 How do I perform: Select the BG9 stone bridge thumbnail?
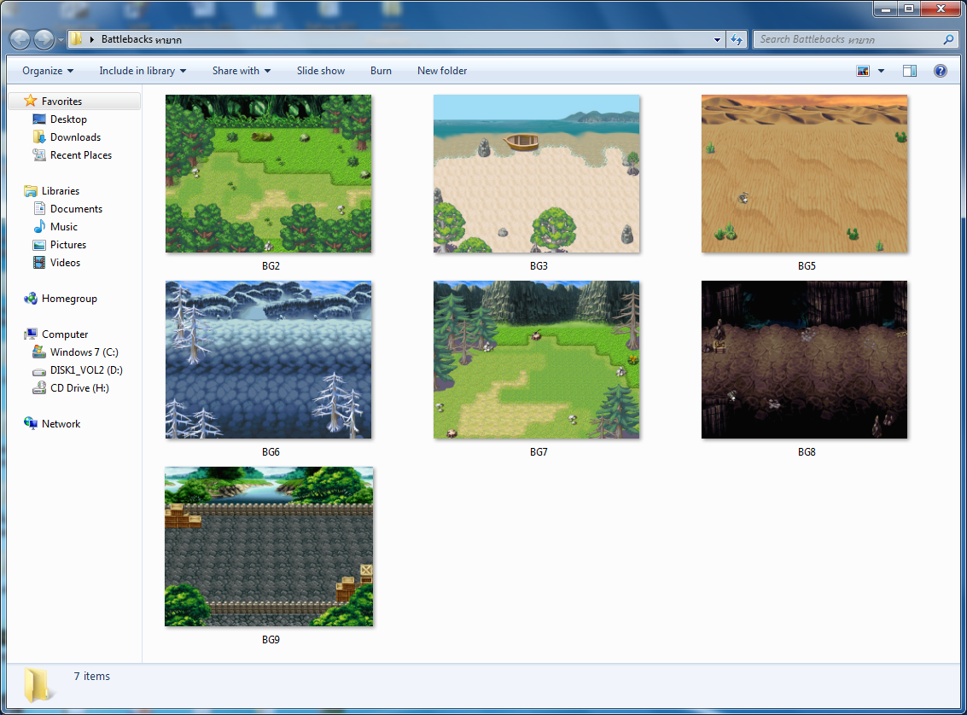[269, 546]
